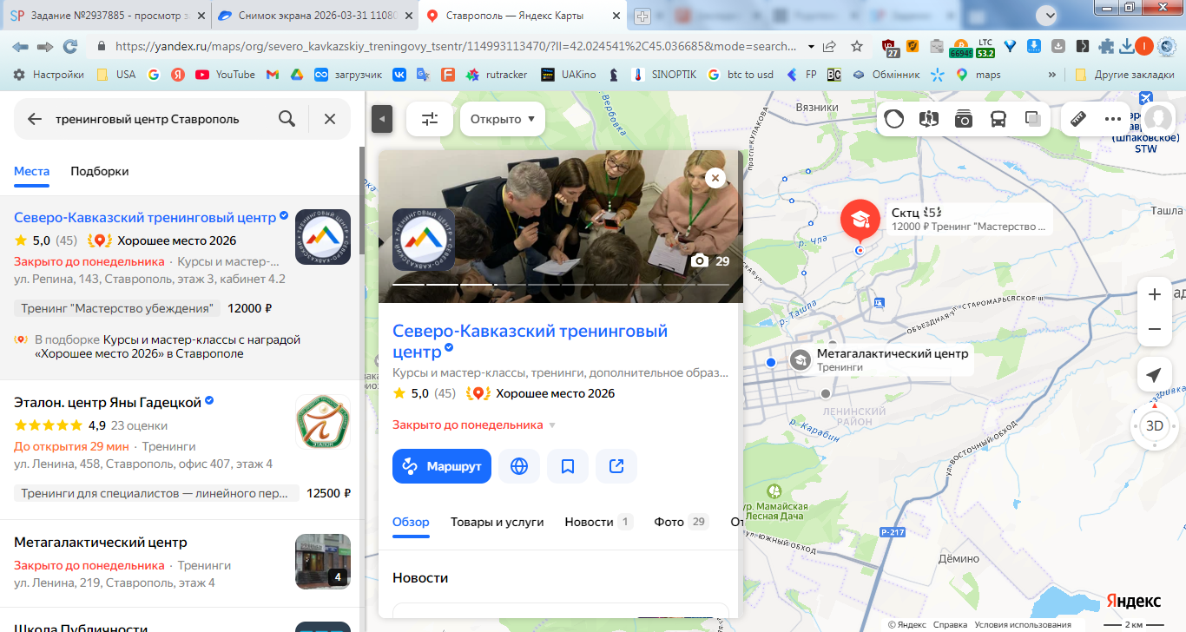Click the red Сктц map pin

(860, 221)
